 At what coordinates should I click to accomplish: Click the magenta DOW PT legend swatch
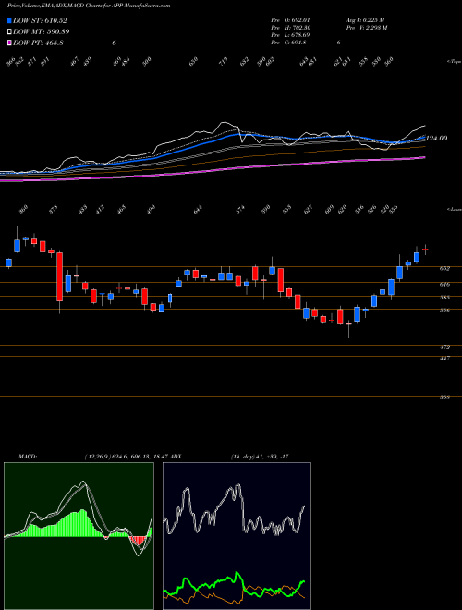coord(9,43)
